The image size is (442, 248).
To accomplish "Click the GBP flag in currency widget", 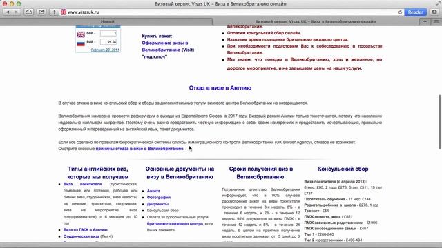I will [x=81, y=34].
